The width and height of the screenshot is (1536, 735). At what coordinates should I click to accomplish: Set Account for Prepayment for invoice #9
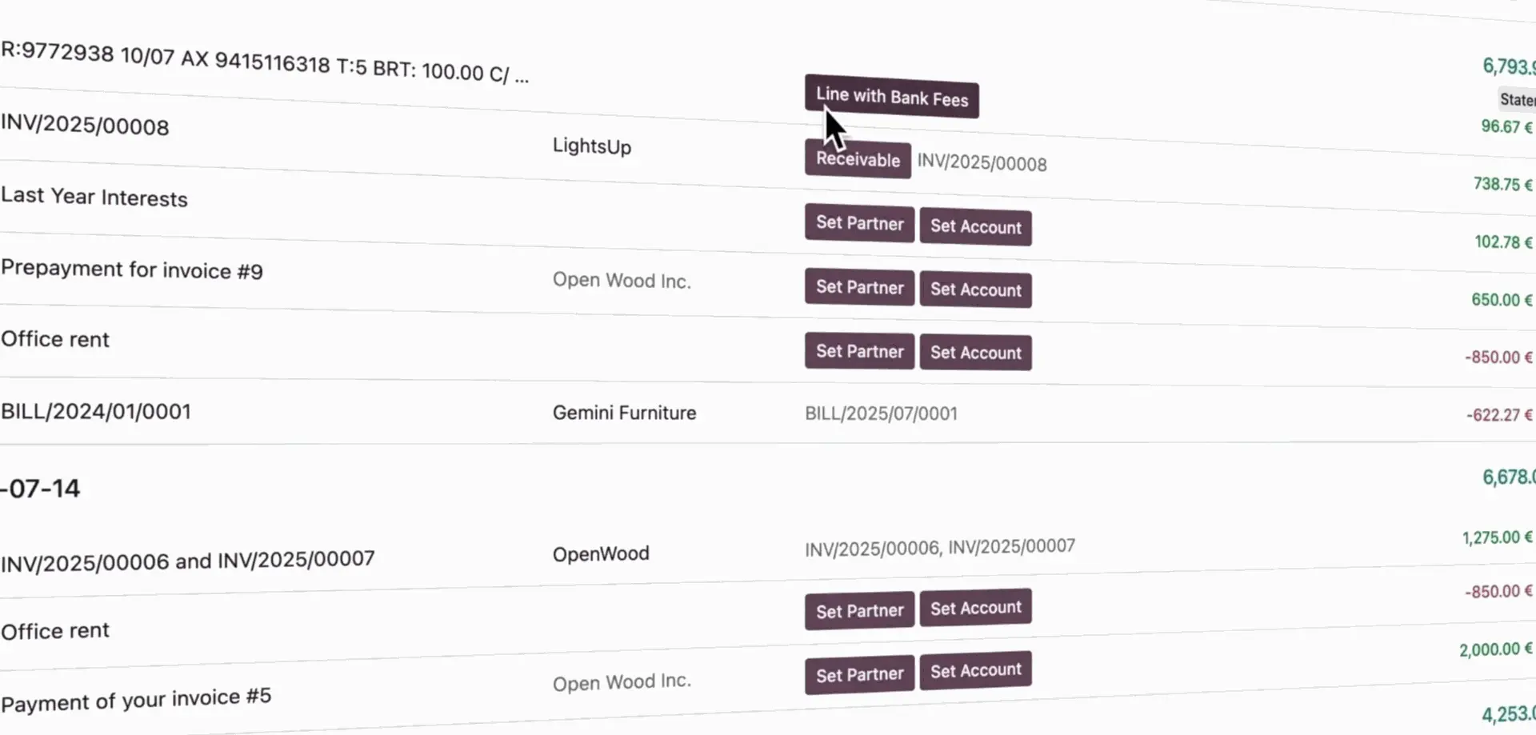tap(975, 290)
